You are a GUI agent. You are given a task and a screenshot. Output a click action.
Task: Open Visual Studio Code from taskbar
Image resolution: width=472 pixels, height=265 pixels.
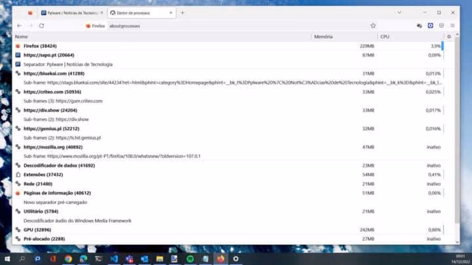point(114,258)
